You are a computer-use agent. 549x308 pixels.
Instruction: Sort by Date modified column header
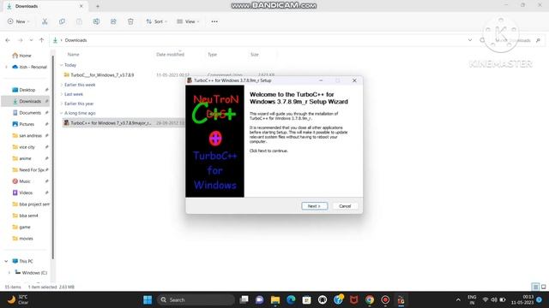170,55
